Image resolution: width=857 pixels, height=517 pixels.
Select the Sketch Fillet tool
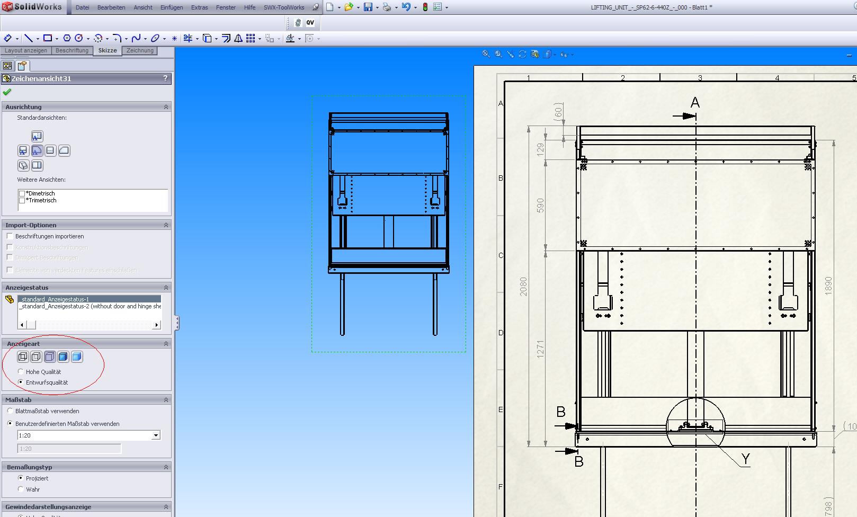pyautogui.click(x=117, y=38)
